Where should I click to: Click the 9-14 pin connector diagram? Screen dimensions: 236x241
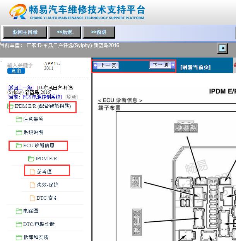click(136, 182)
